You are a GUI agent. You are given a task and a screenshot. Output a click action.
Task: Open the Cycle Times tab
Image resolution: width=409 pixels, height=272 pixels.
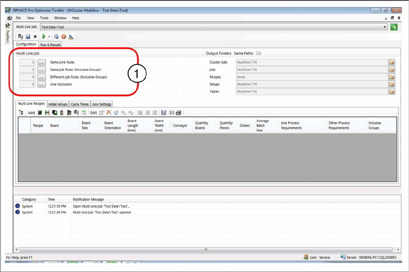[80, 104]
